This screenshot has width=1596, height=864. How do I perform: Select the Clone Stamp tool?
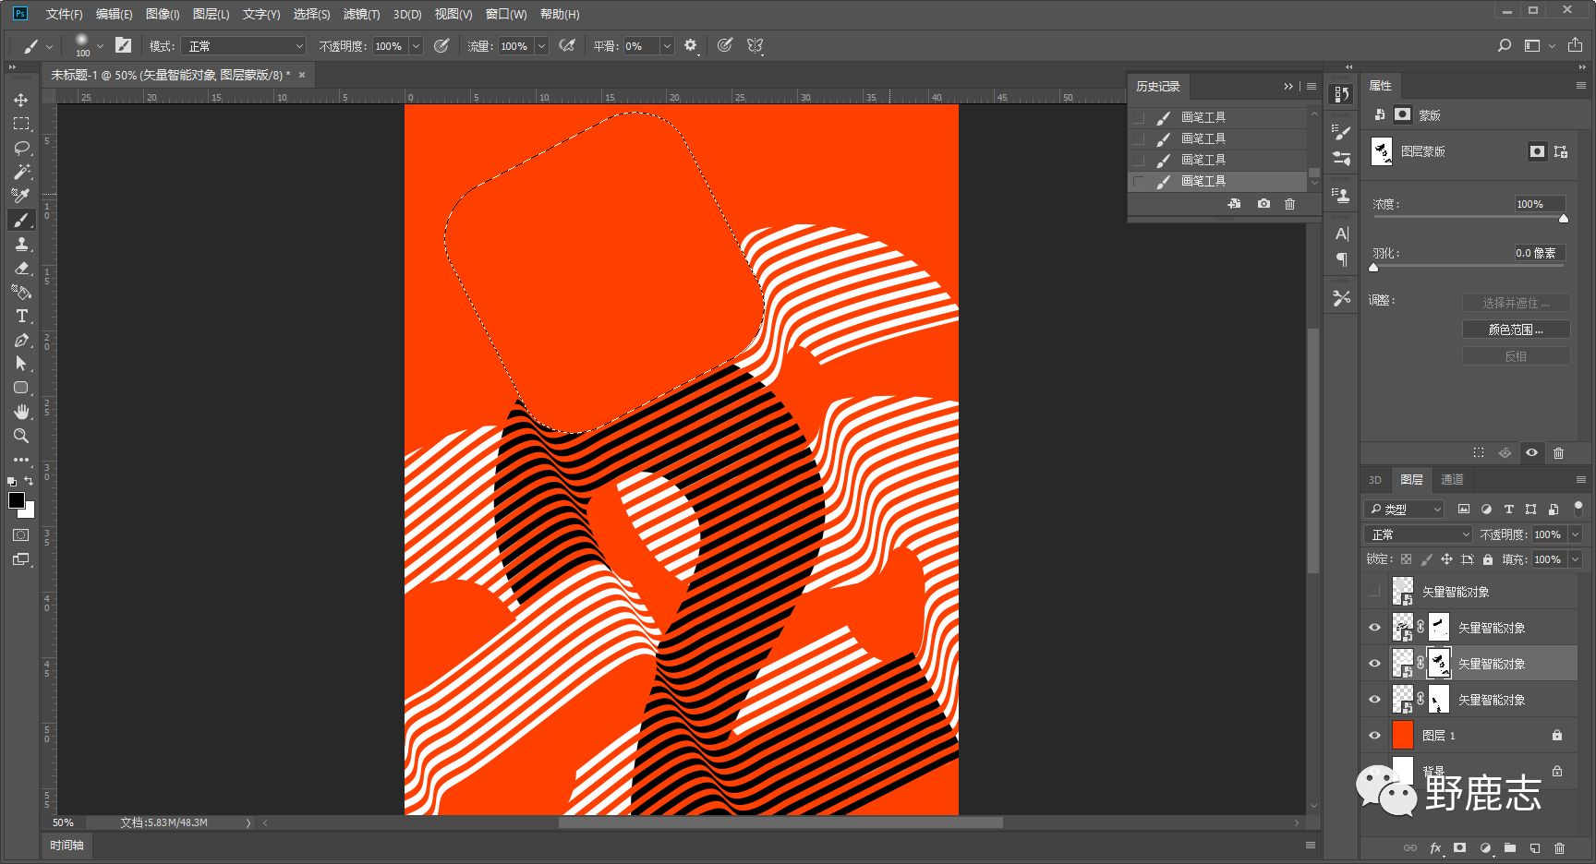click(x=21, y=244)
